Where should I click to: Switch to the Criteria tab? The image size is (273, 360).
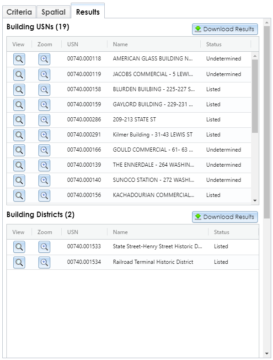[x=19, y=12]
